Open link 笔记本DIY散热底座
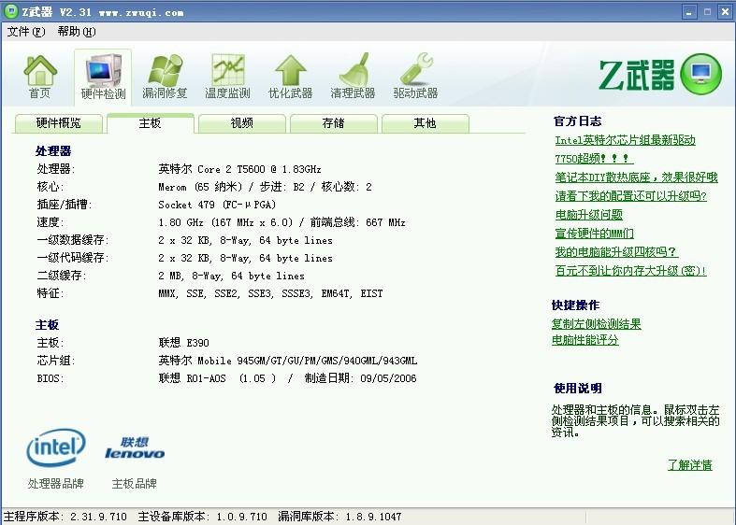Screen dimensions: 736x525 [636, 177]
